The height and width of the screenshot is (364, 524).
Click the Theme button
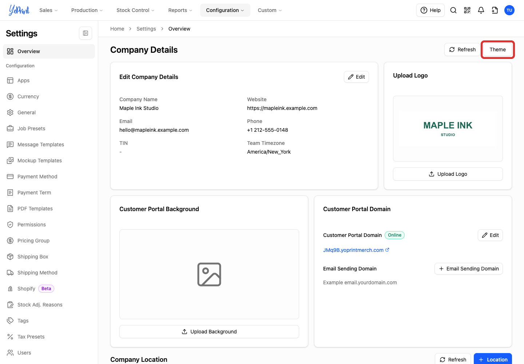[x=497, y=50]
